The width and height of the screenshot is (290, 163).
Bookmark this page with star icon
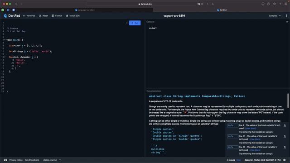pos(275,4)
